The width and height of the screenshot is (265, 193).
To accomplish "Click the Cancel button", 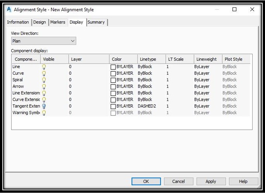I will pyautogui.click(x=178, y=181).
